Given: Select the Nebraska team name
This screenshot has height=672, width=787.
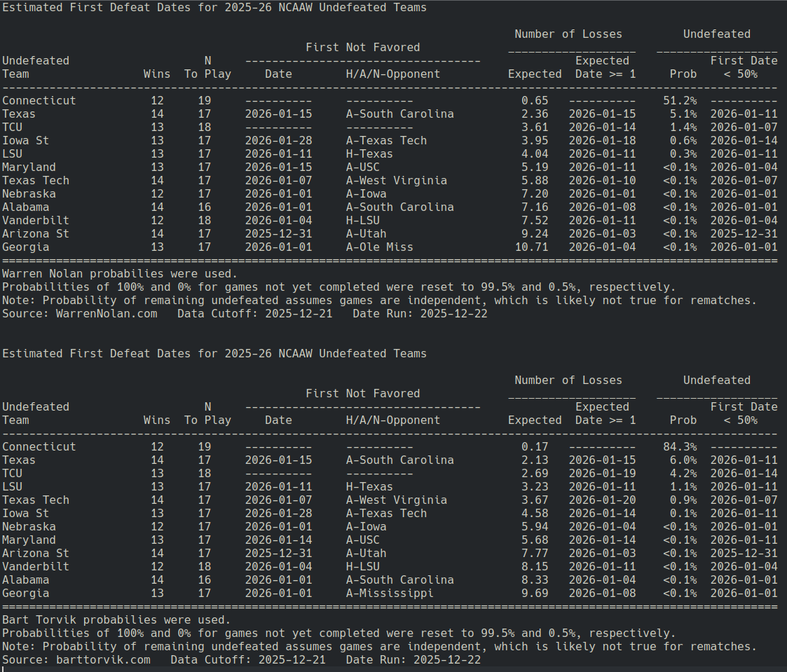Looking at the screenshot, I should (x=29, y=193).
